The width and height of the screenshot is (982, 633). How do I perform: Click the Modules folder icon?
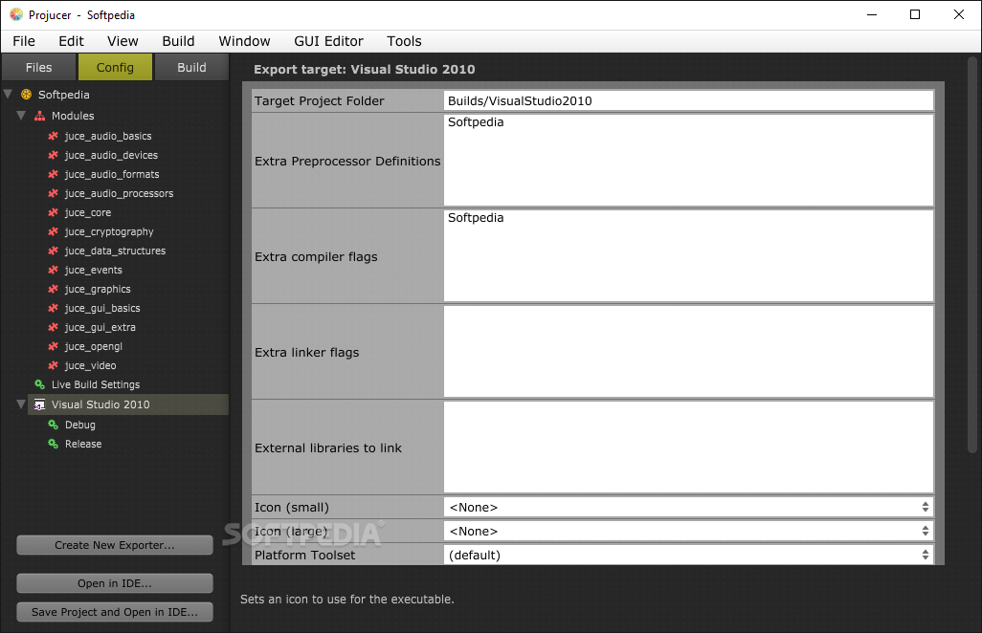point(39,116)
